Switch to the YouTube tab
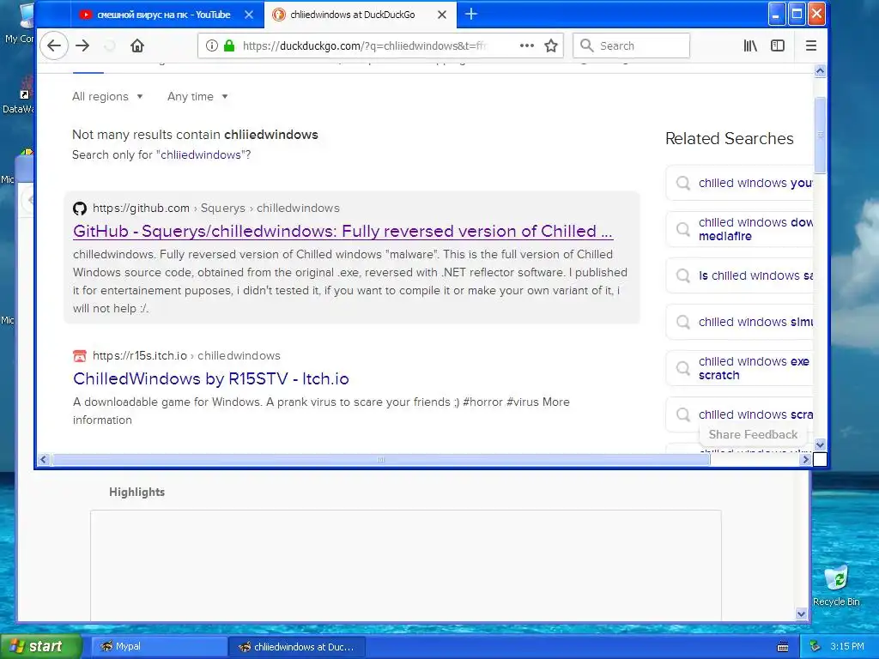Screen dimensions: 879x659 [x=162, y=15]
